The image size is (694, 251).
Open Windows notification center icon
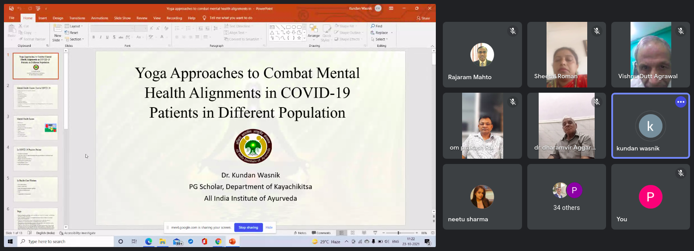428,241
